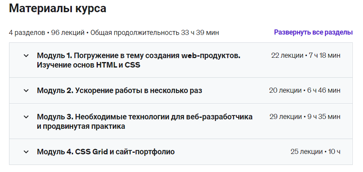Select the 'Ускорение работы в несколько раз' module title

click(119, 91)
